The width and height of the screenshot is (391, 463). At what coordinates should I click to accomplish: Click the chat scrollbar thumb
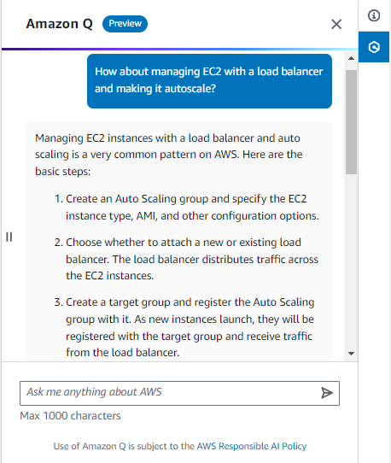[351, 122]
